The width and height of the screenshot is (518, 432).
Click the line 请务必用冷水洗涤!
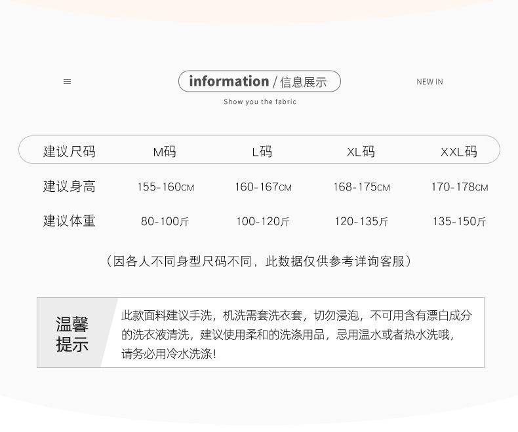click(x=169, y=354)
